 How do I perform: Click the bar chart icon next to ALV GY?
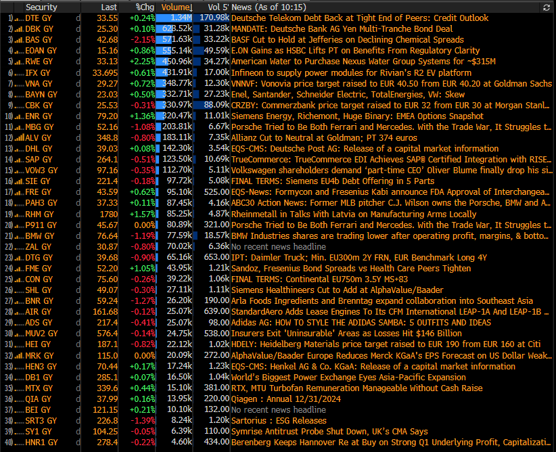(x=19, y=138)
